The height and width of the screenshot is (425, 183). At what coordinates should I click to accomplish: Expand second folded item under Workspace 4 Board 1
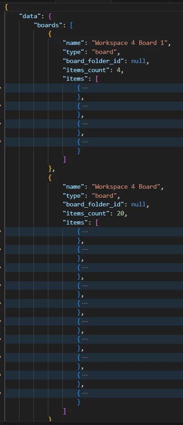coord(84,106)
